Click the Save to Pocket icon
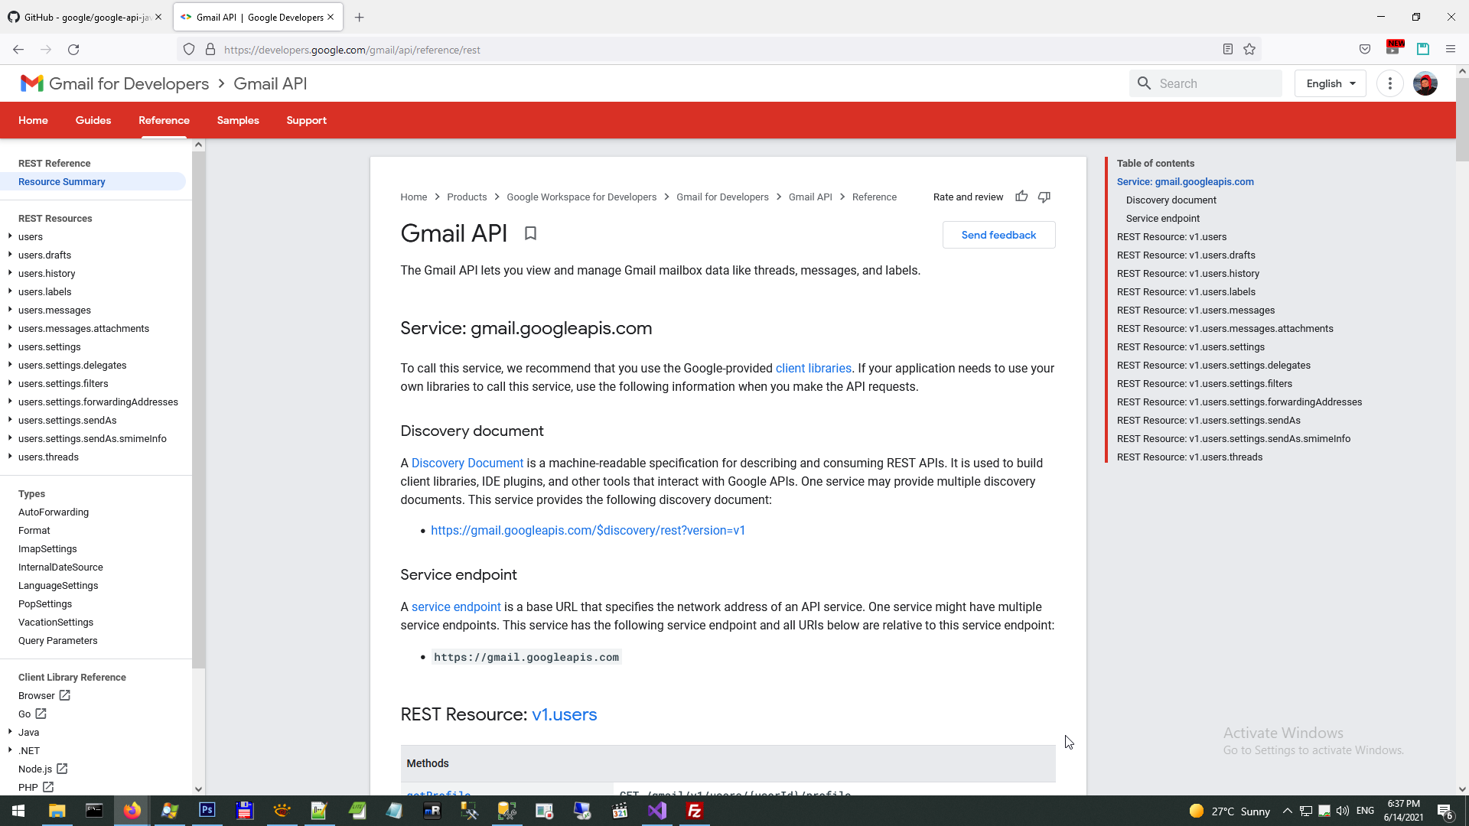Viewport: 1469px width, 826px height. (x=1365, y=50)
